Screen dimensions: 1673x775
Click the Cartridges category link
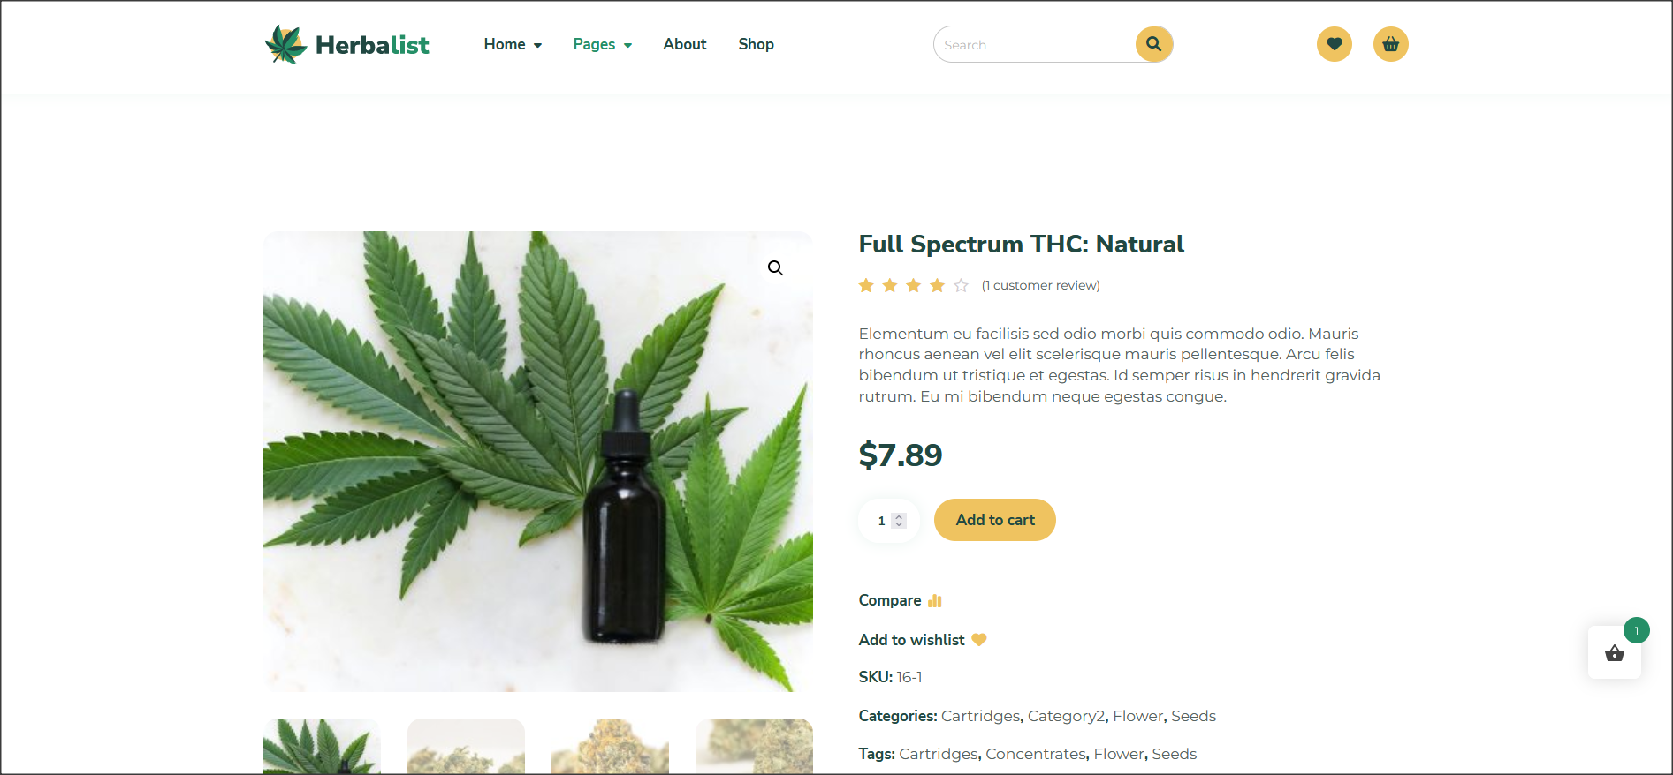[980, 716]
